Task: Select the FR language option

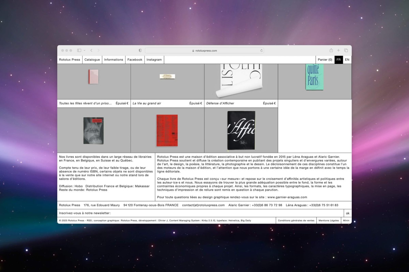Action: 338,60
